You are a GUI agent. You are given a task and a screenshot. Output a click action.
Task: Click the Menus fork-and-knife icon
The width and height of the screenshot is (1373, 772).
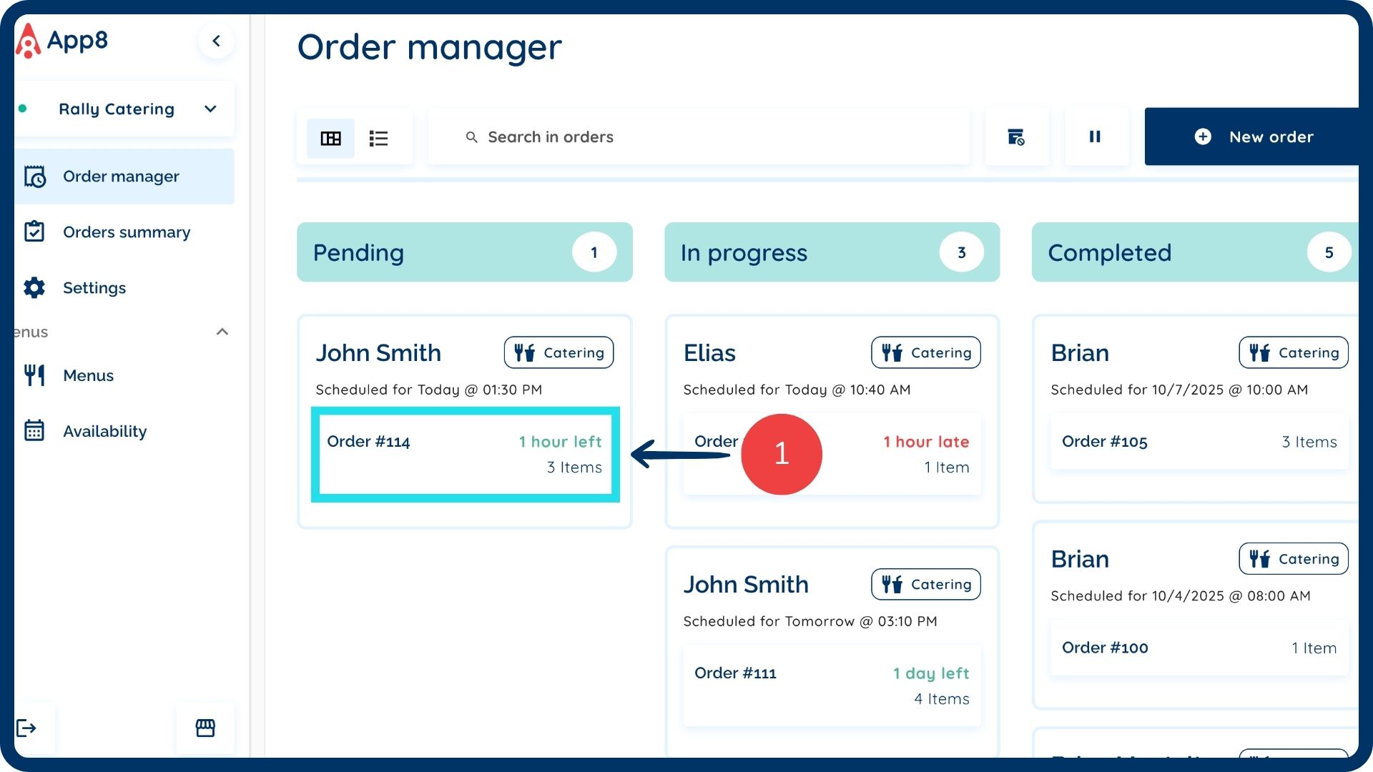tap(34, 375)
